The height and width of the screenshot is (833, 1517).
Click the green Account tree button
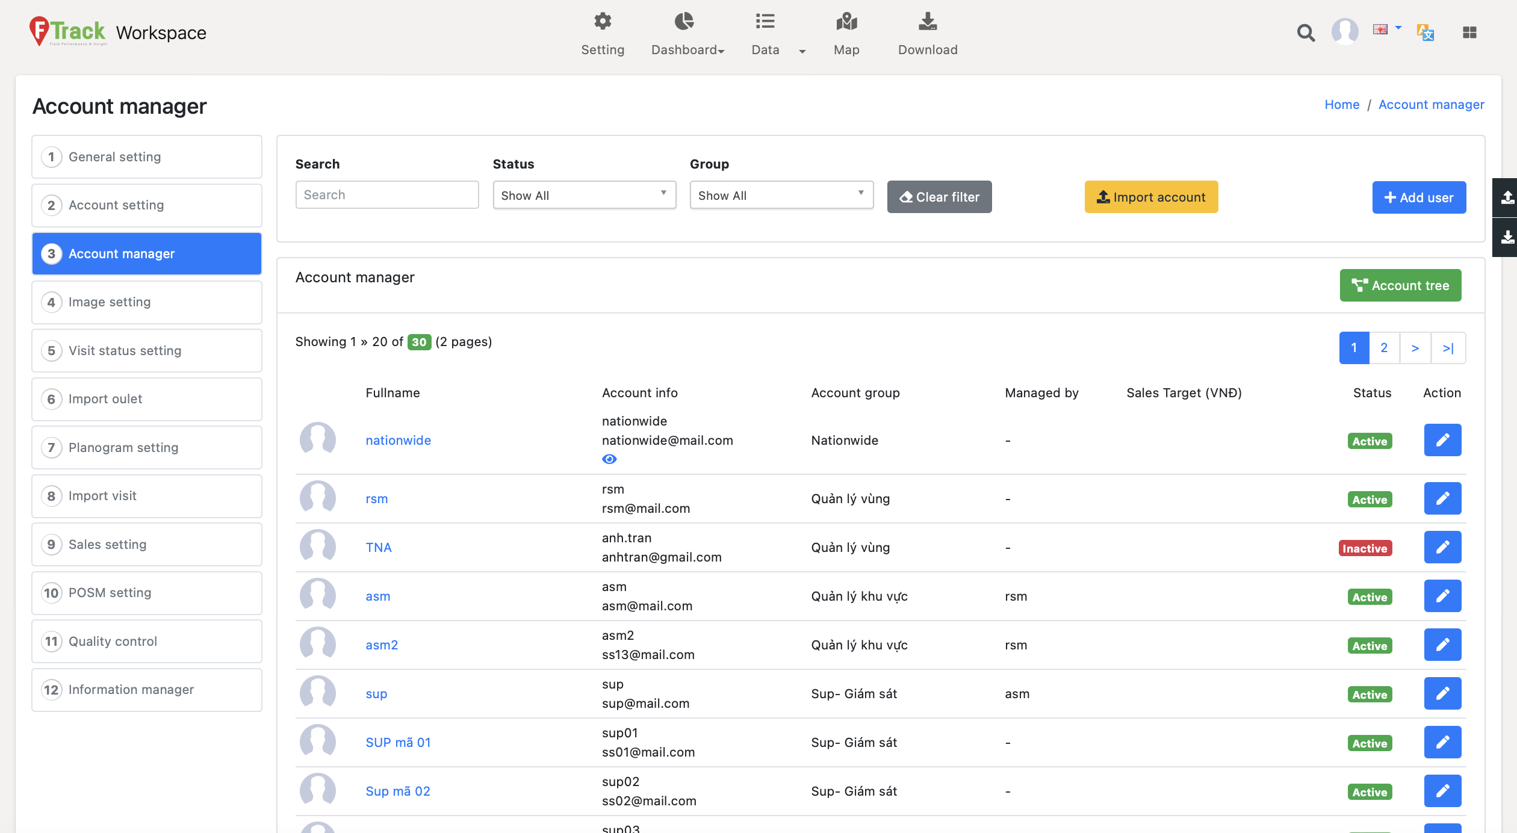point(1400,285)
